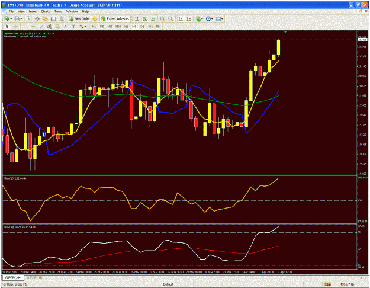Open the Data Window icon
The height and width of the screenshot is (288, 370).
[x=37, y=18]
